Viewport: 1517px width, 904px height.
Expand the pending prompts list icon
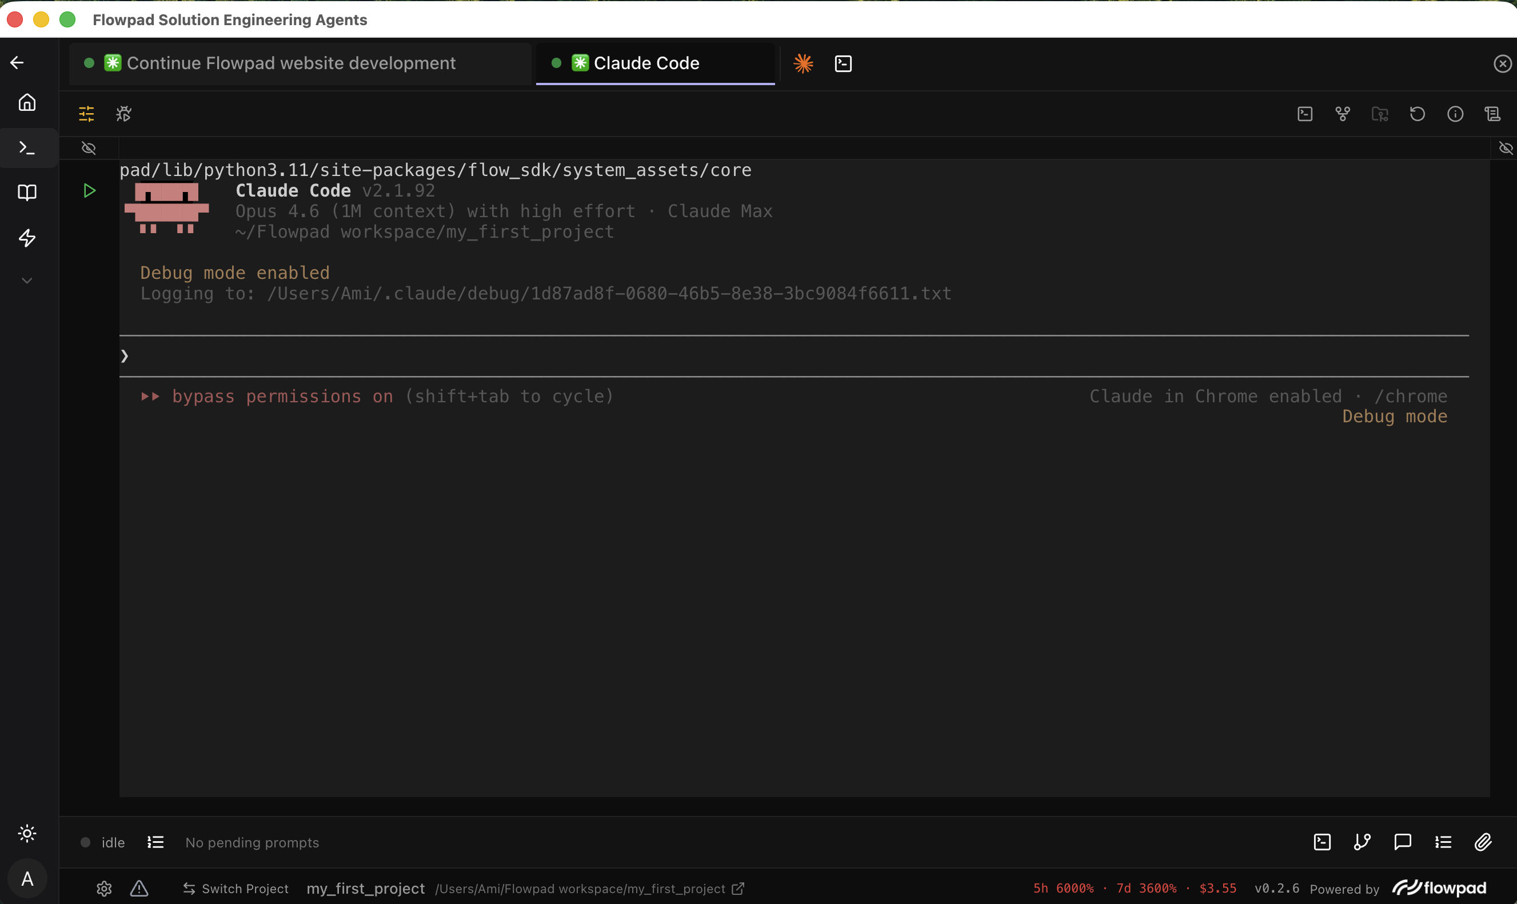click(155, 842)
